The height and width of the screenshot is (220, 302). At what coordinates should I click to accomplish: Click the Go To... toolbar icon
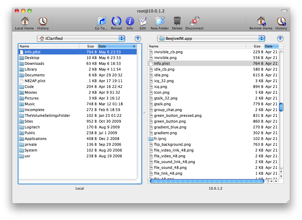[x=101, y=22]
